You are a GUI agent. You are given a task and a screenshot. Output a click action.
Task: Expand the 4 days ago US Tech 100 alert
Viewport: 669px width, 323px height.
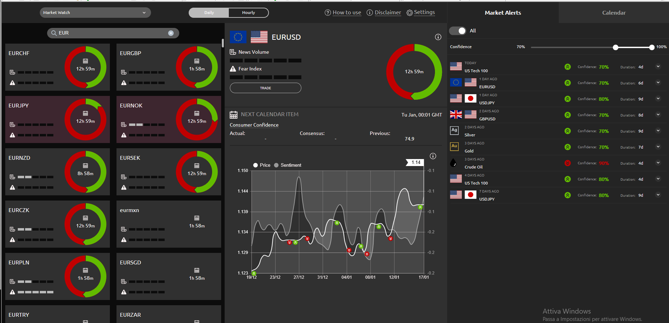(x=658, y=179)
